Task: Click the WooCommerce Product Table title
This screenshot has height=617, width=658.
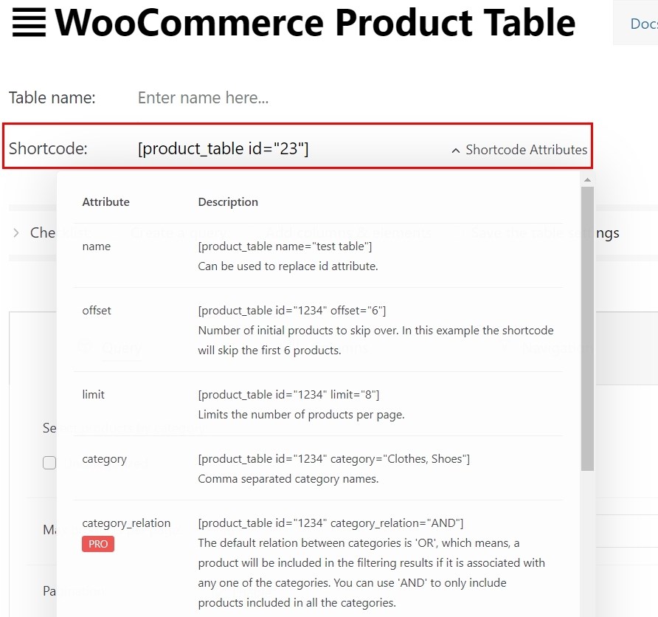Action: tap(315, 22)
